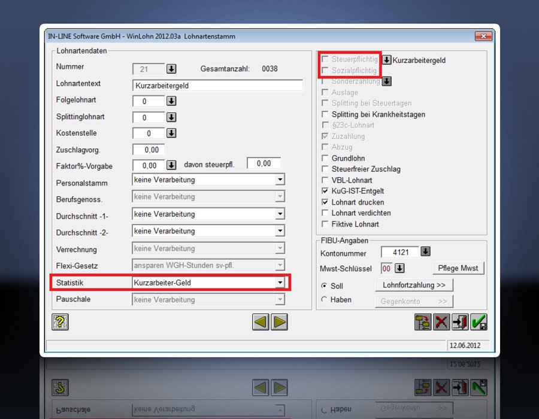Image resolution: width=539 pixels, height=419 pixels.
Task: Enable Lohnart verdichten checkbox
Action: pos(325,213)
